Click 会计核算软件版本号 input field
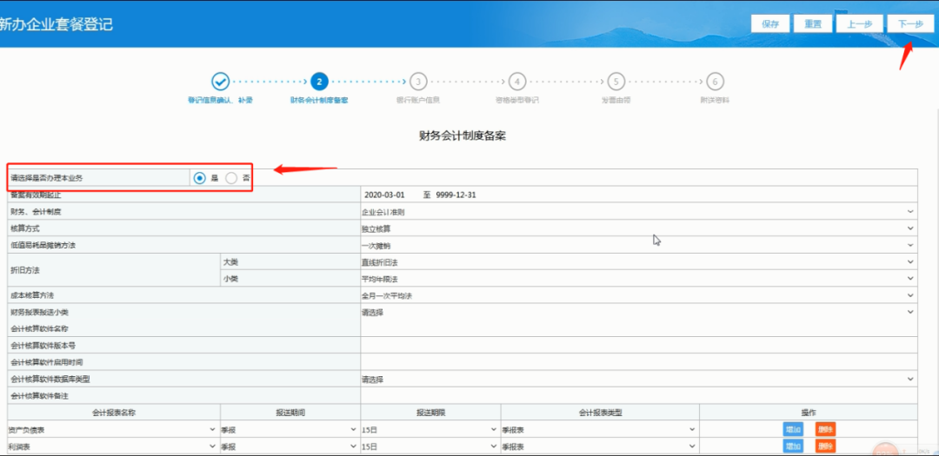The width and height of the screenshot is (939, 456). tap(638, 346)
